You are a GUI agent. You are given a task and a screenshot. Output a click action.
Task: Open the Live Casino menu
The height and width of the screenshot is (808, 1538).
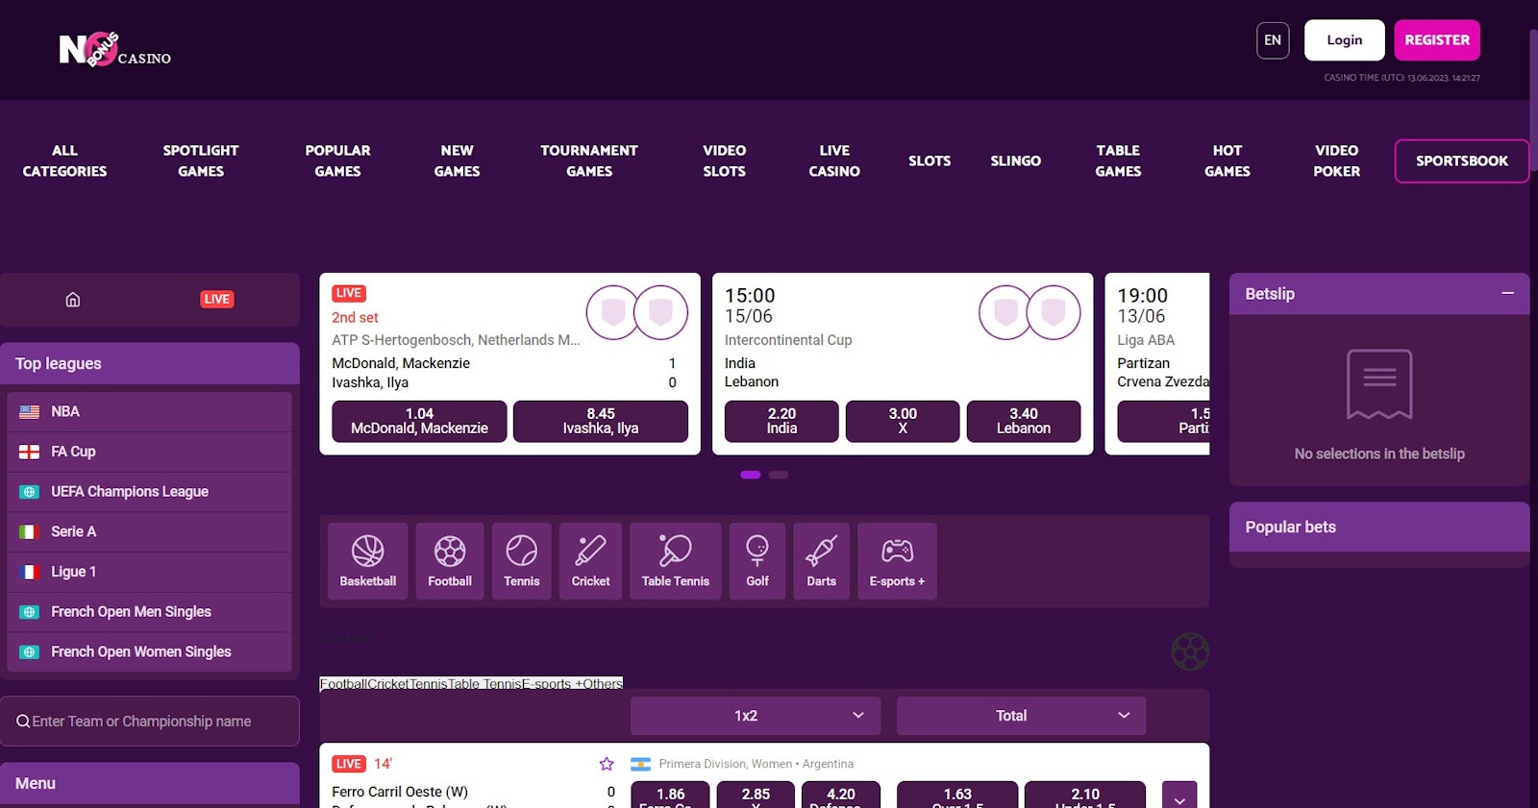point(833,160)
